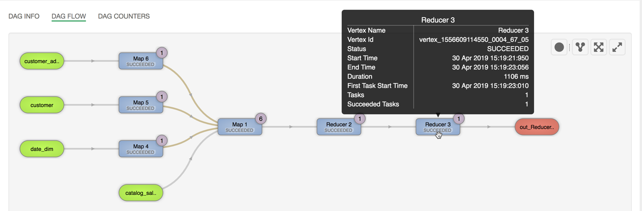Screen dimensions: 642x211
Task: Click the task count bubble on Map 1
Action: (261, 119)
